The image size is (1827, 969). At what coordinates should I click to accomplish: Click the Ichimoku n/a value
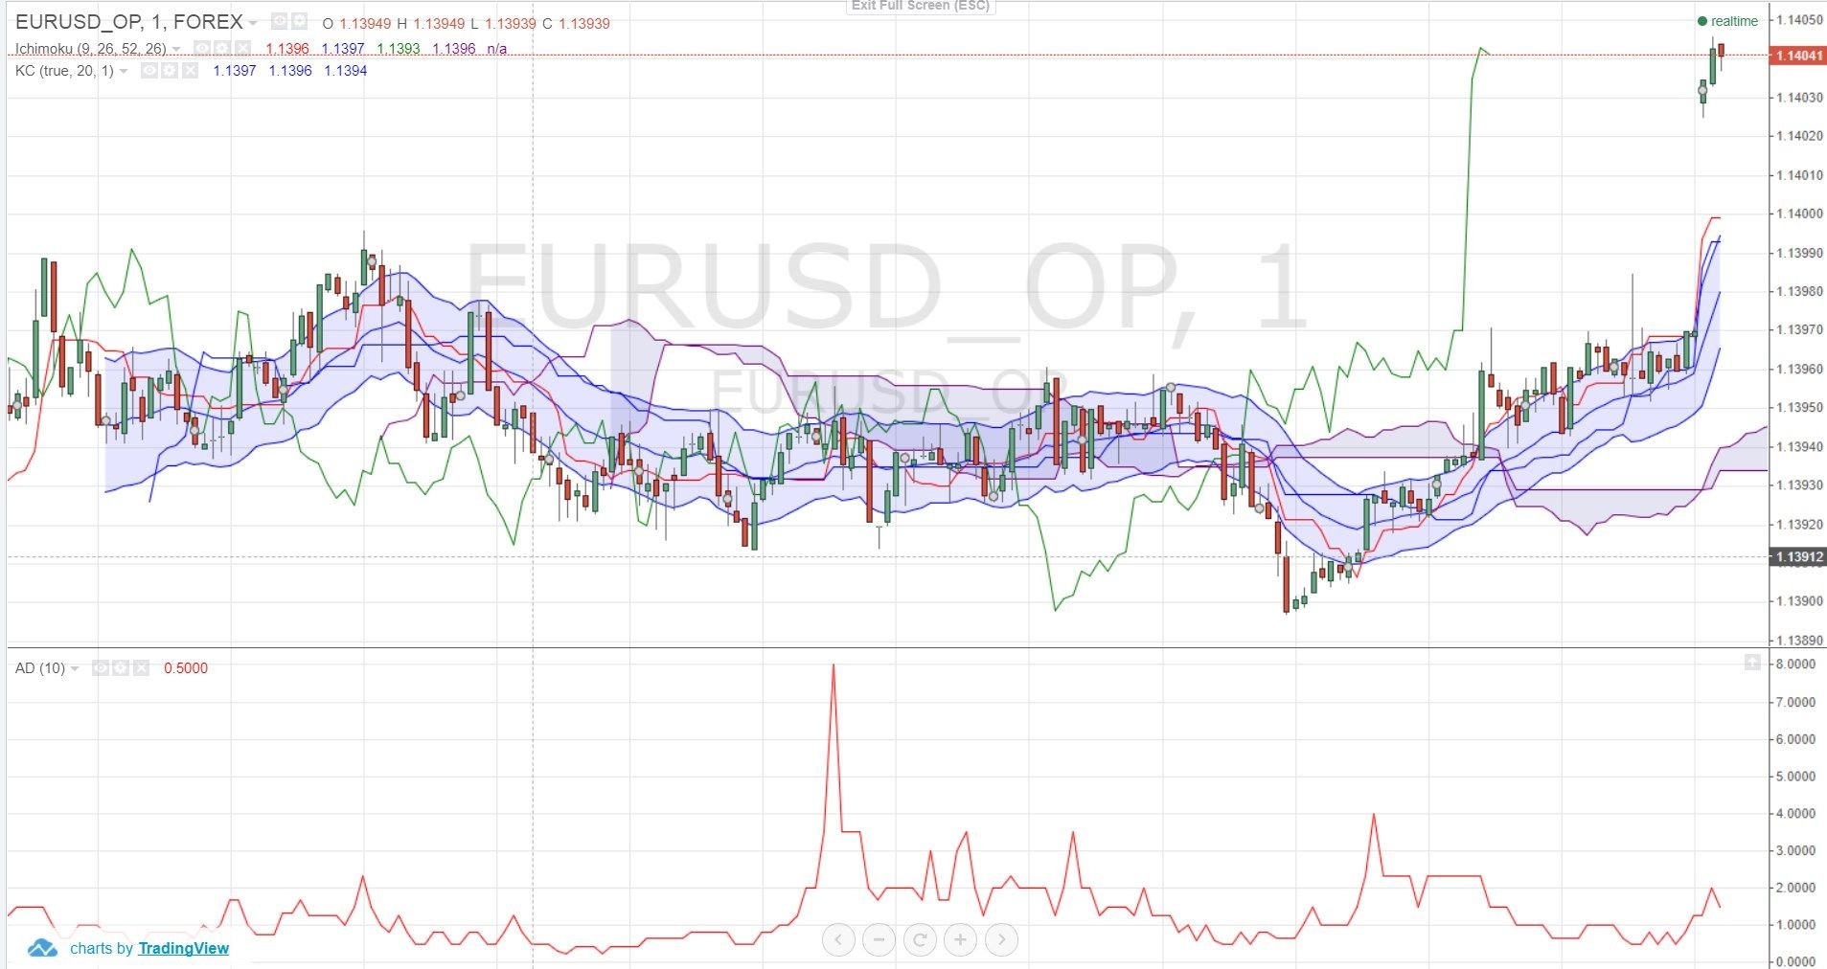click(497, 48)
